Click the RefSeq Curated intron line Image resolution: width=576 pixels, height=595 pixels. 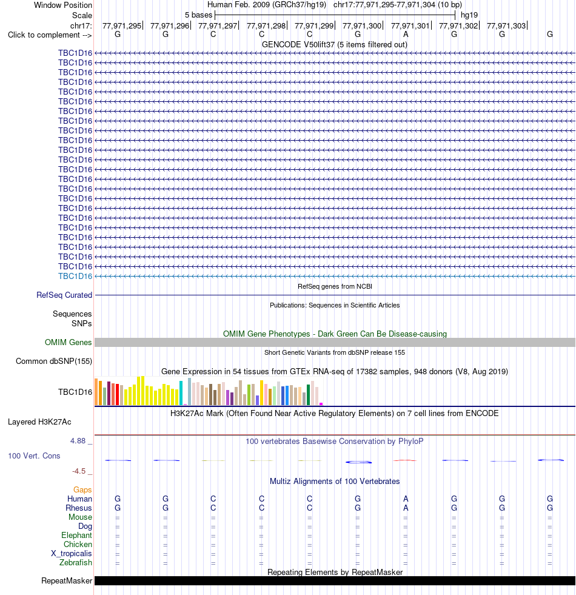pyautogui.click(x=335, y=295)
